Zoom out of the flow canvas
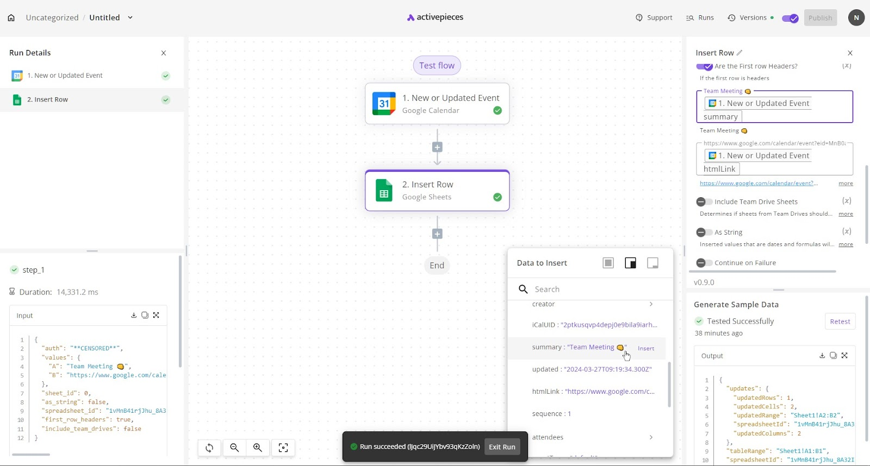 point(234,448)
